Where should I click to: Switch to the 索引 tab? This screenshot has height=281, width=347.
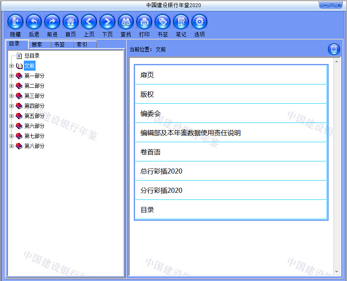85,44
